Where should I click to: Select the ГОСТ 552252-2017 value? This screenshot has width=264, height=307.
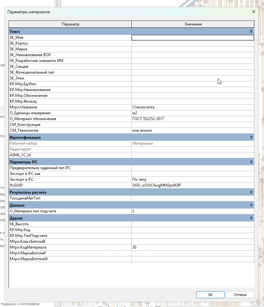pyautogui.click(x=193, y=119)
